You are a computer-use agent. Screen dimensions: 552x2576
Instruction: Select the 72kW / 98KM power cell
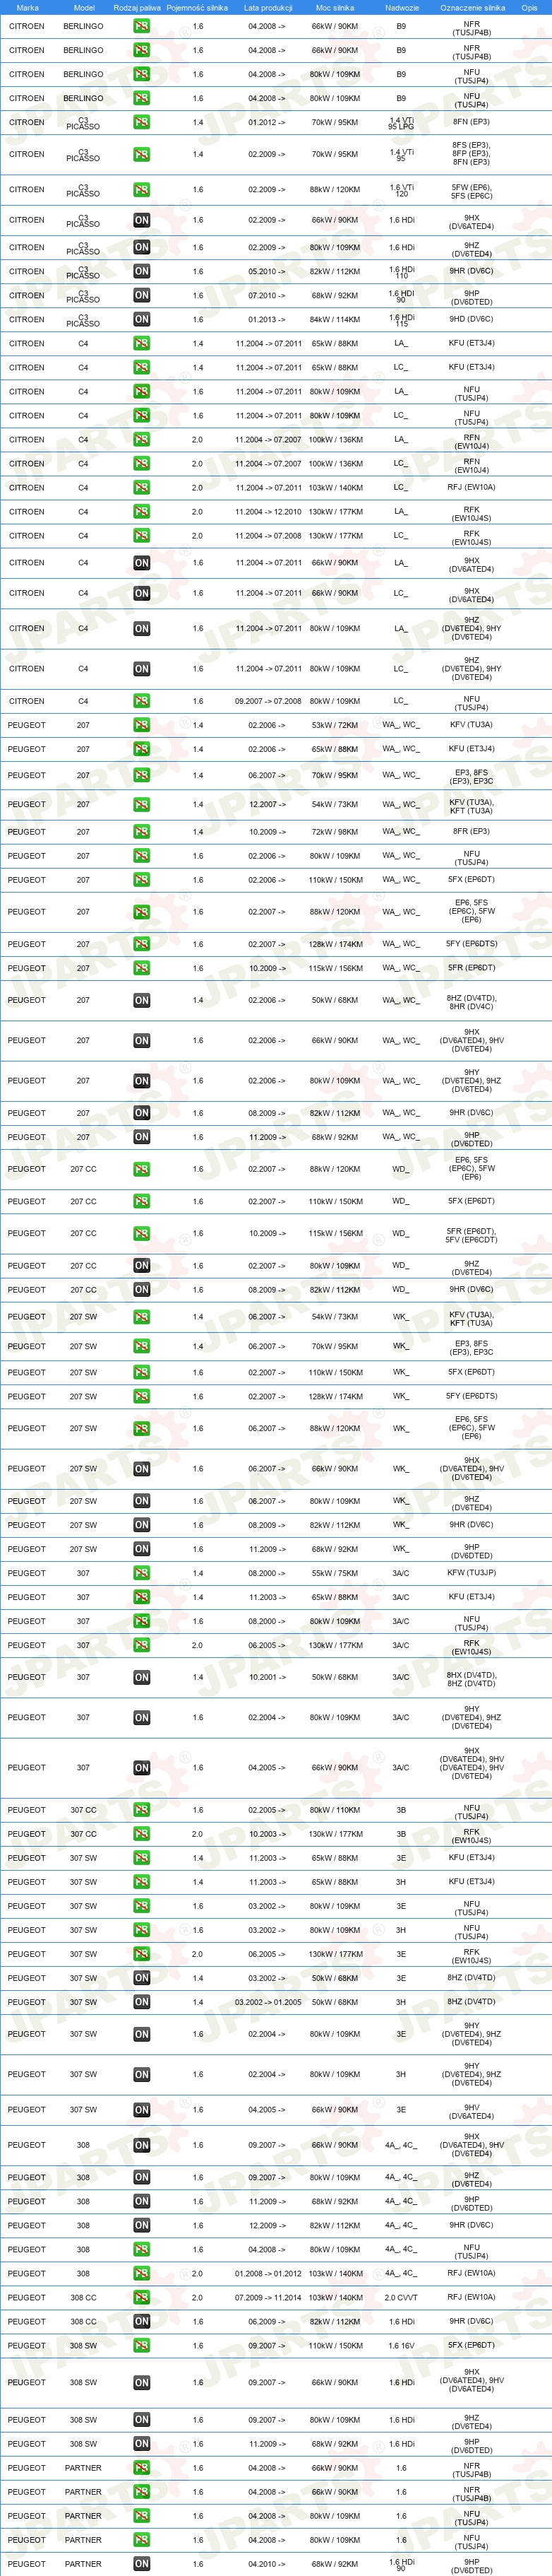[x=335, y=832]
